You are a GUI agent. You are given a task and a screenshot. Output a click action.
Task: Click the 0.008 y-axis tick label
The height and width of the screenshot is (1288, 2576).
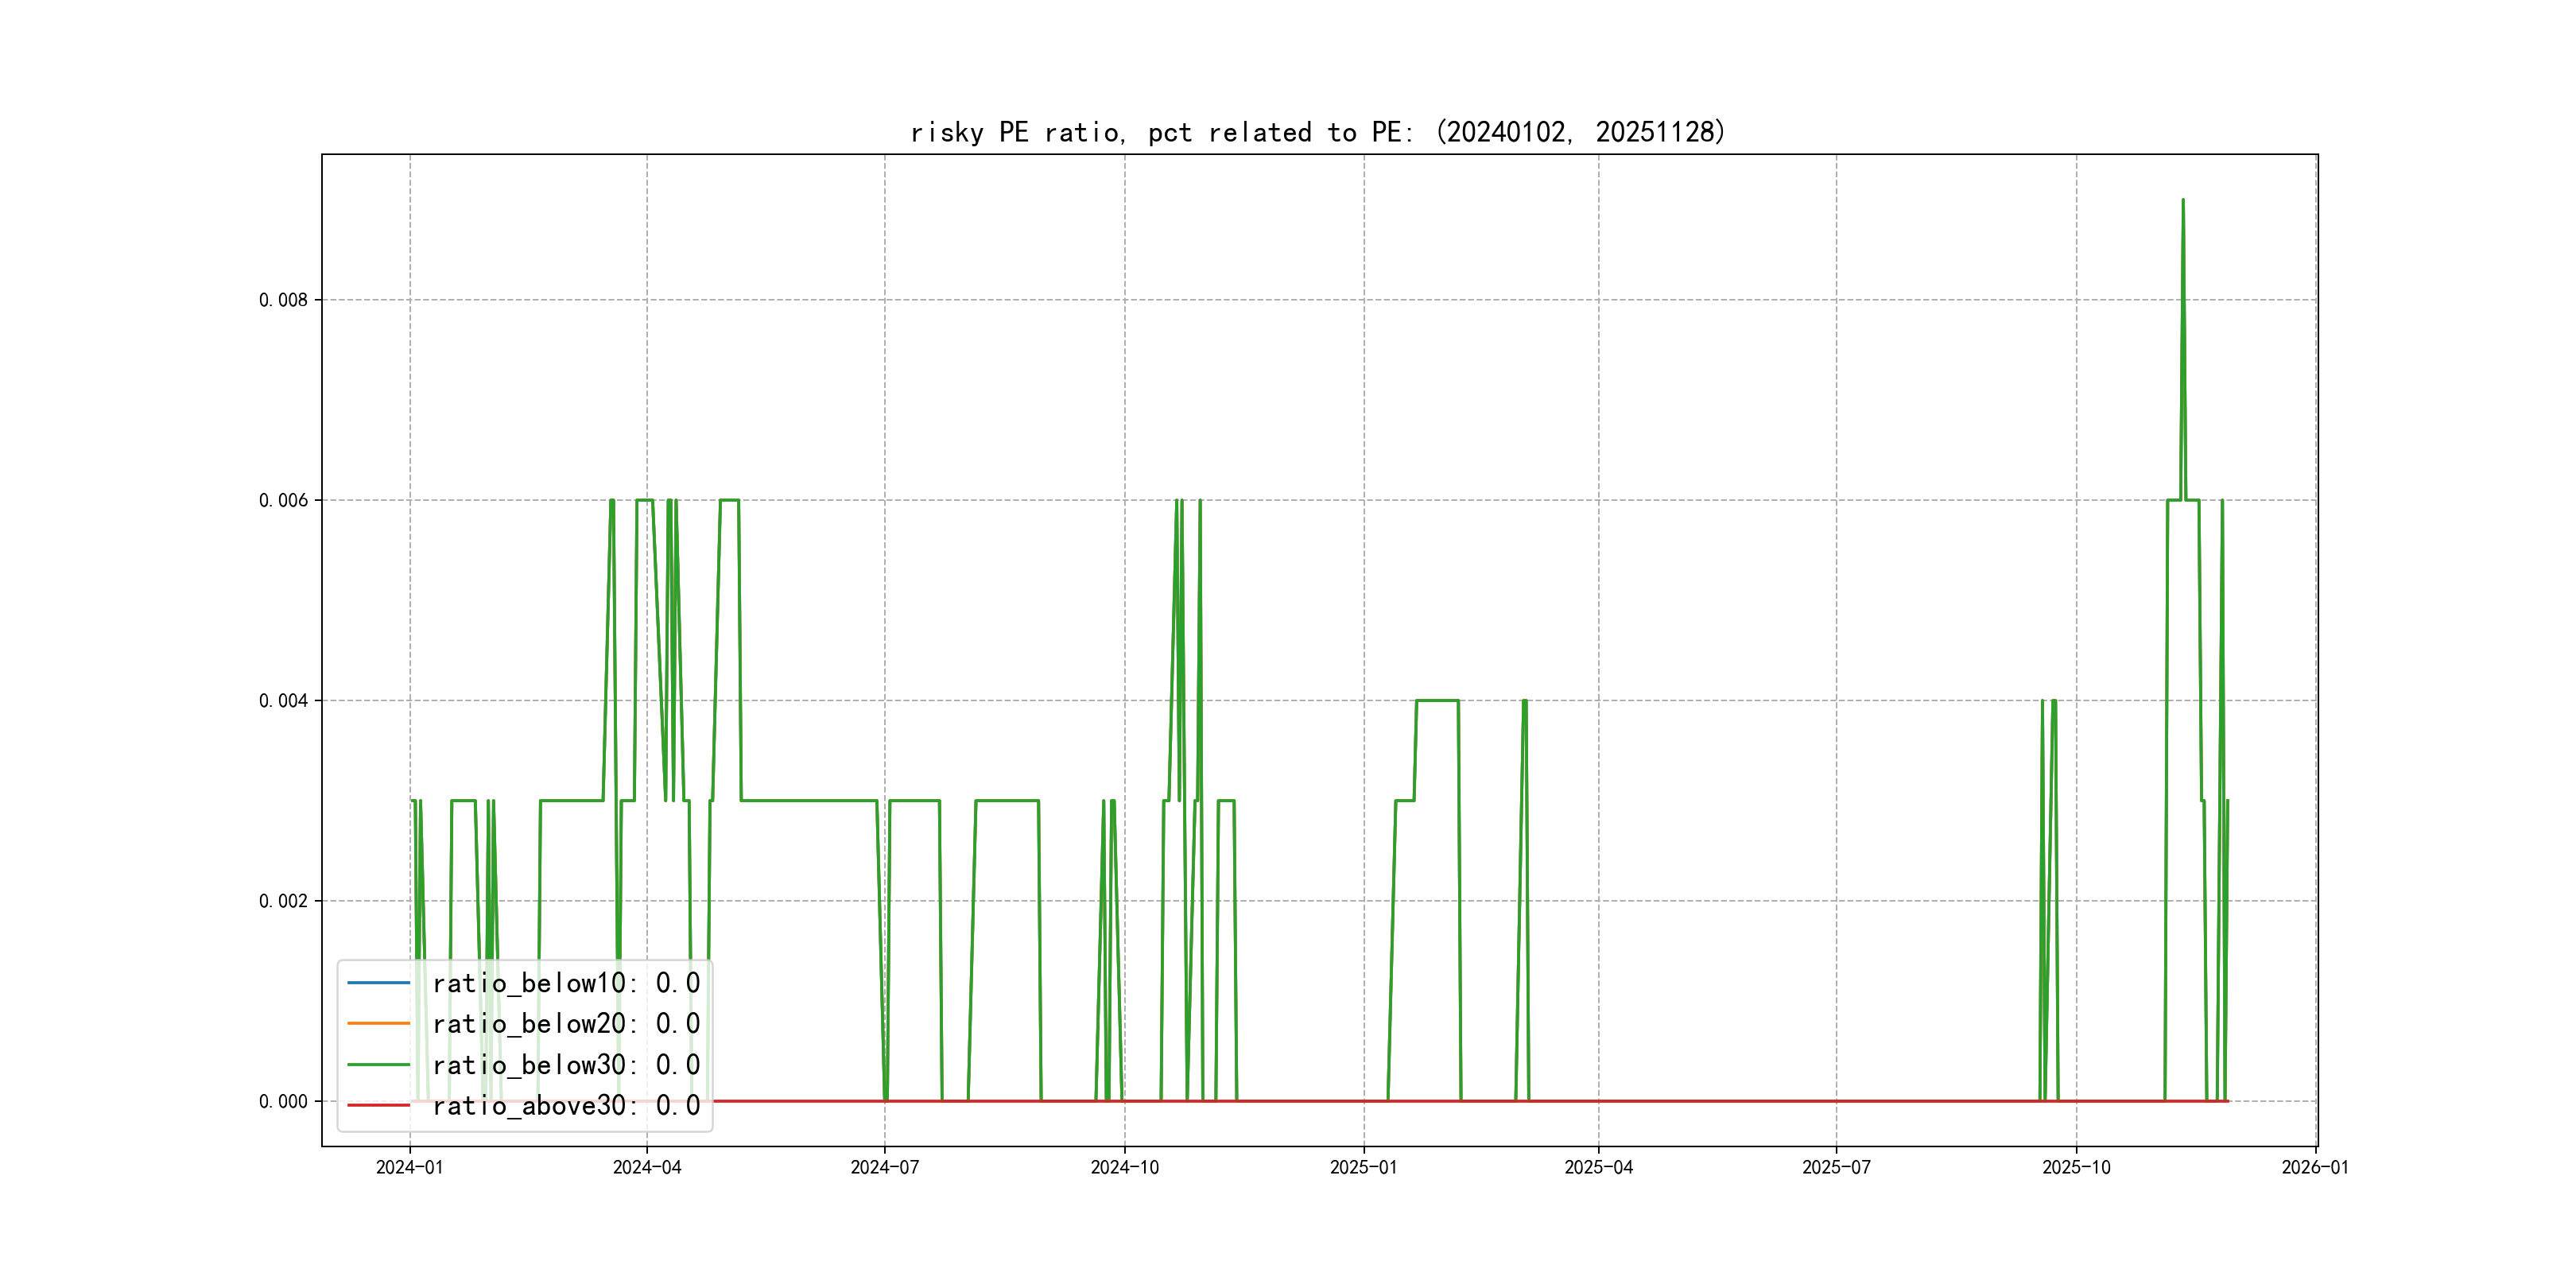click(x=283, y=300)
